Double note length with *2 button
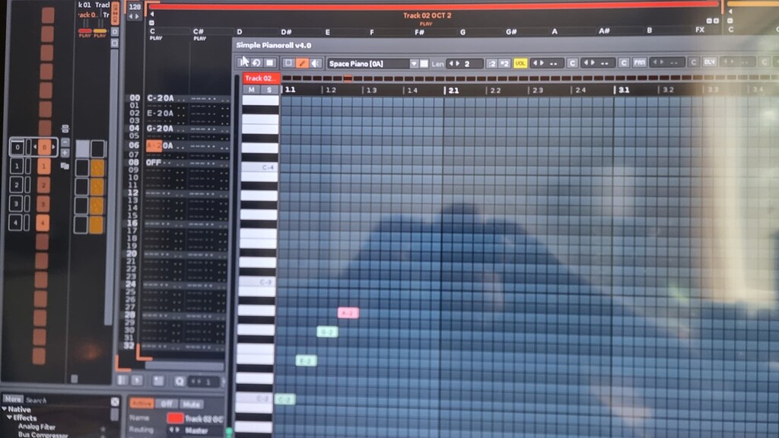779x438 pixels. (x=504, y=64)
